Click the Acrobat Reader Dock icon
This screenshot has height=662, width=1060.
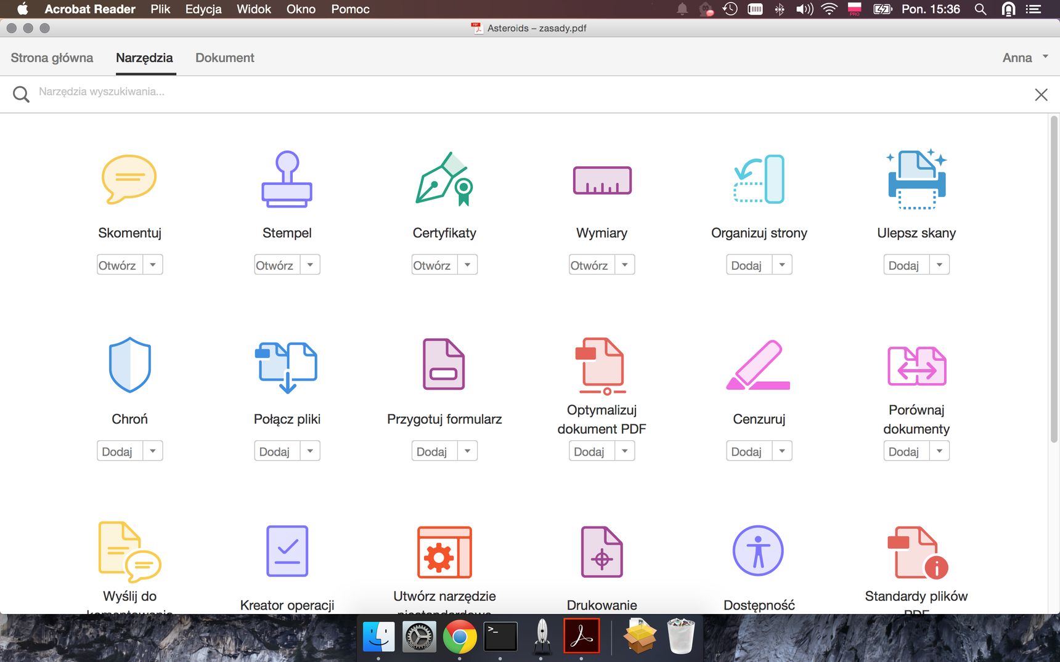[x=582, y=637]
